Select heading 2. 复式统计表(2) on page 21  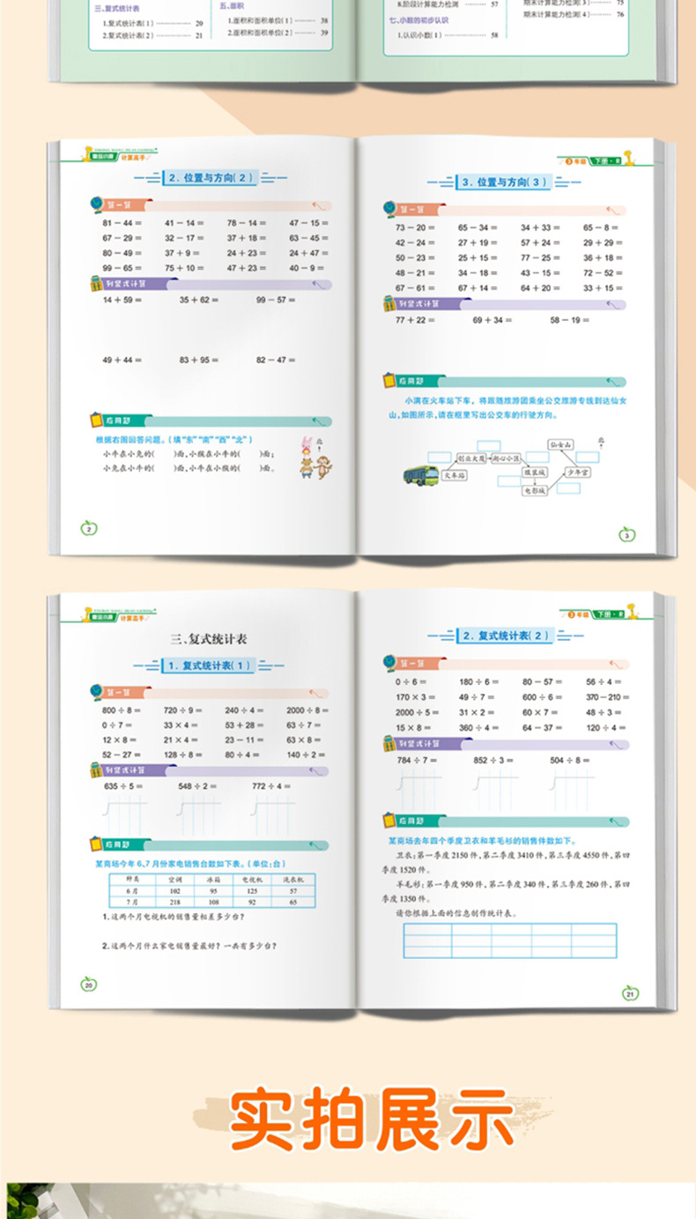[505, 636]
